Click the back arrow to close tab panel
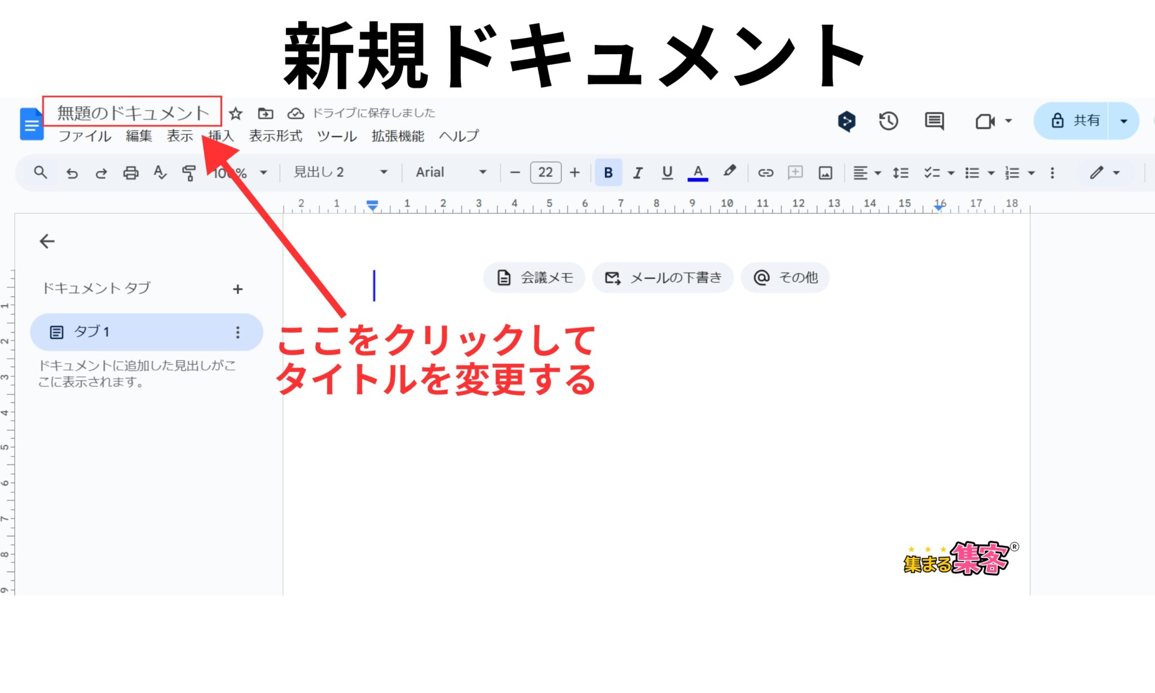Viewport: 1155px width, 693px height. click(x=47, y=241)
